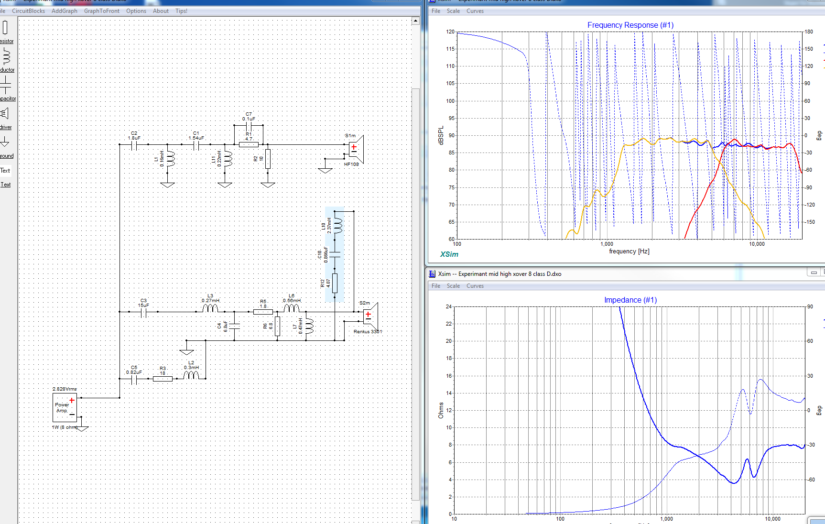
Task: Select the driver speaker tool in the palette
Action: pos(5,117)
